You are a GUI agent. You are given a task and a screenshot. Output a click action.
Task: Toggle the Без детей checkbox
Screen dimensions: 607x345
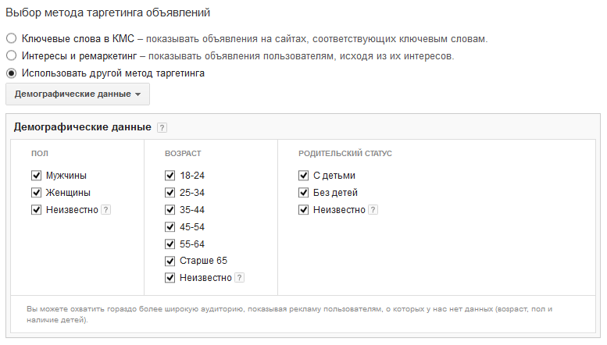point(304,193)
